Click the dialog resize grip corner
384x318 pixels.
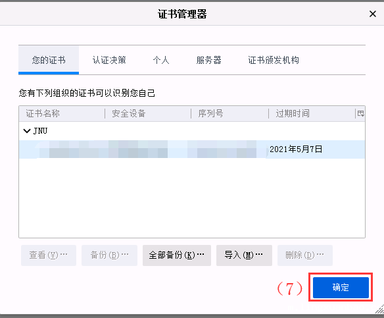pyautogui.click(x=380, y=309)
